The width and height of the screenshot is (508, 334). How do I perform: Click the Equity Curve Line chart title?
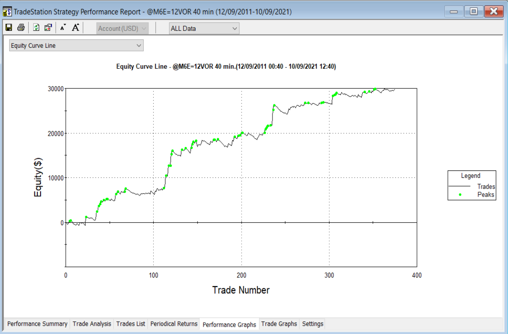[226, 67]
